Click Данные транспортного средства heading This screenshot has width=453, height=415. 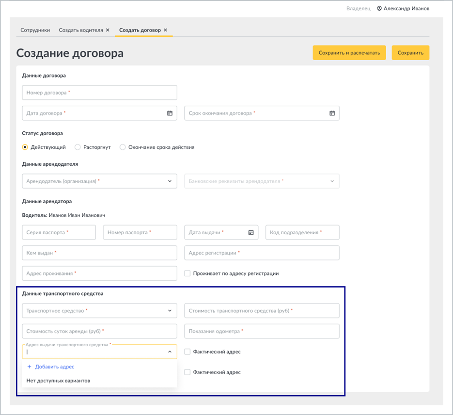pyautogui.click(x=62, y=294)
